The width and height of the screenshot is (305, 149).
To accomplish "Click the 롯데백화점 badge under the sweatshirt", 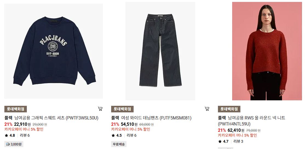I will tap(16, 109).
